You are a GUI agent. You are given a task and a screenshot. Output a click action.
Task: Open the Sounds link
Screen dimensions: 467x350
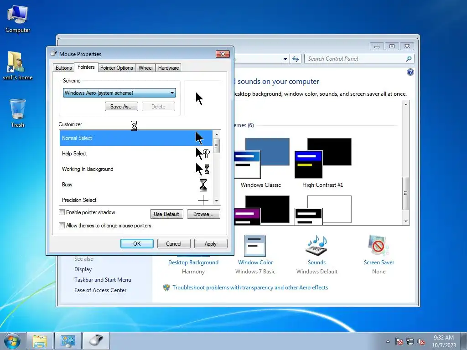tap(317, 262)
